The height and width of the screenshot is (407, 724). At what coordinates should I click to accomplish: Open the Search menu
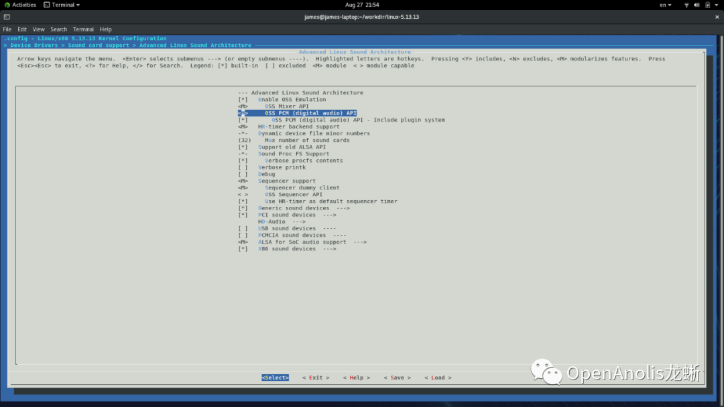pyautogui.click(x=58, y=29)
